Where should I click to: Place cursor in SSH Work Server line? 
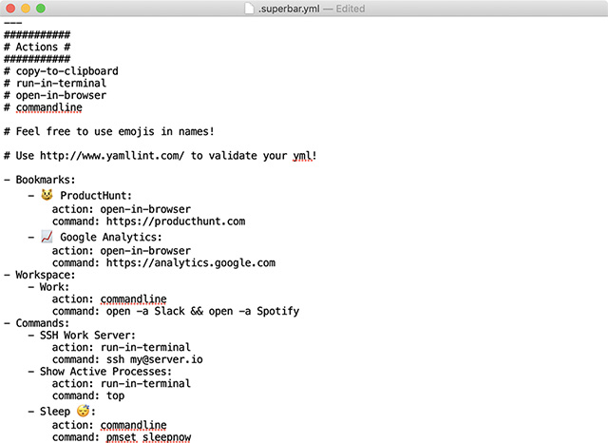82,335
